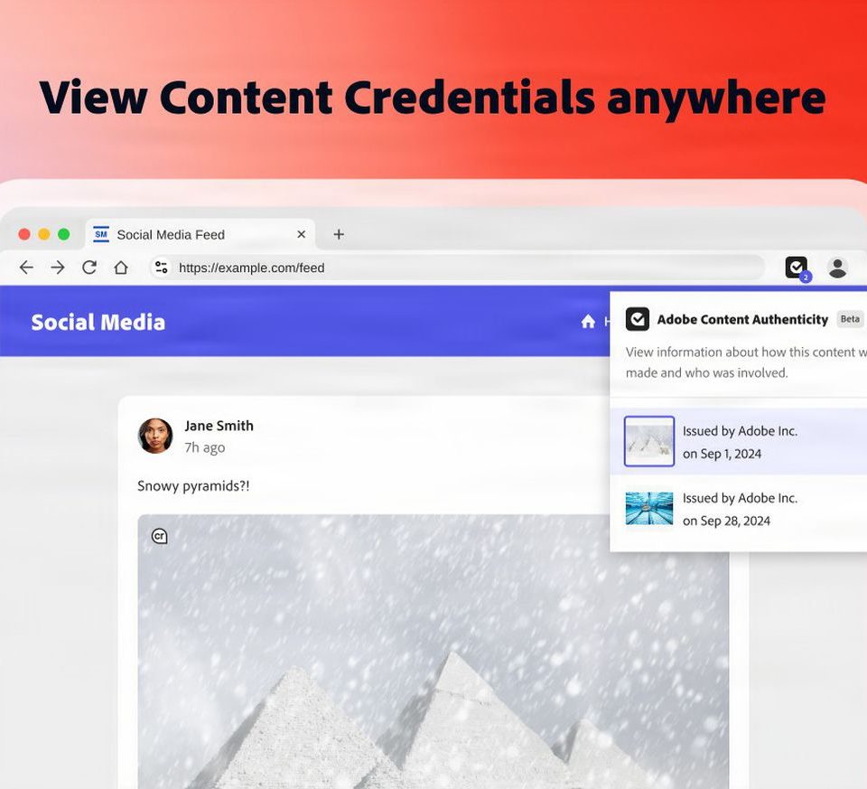Click Jane Smith's profile avatar

coord(155,436)
